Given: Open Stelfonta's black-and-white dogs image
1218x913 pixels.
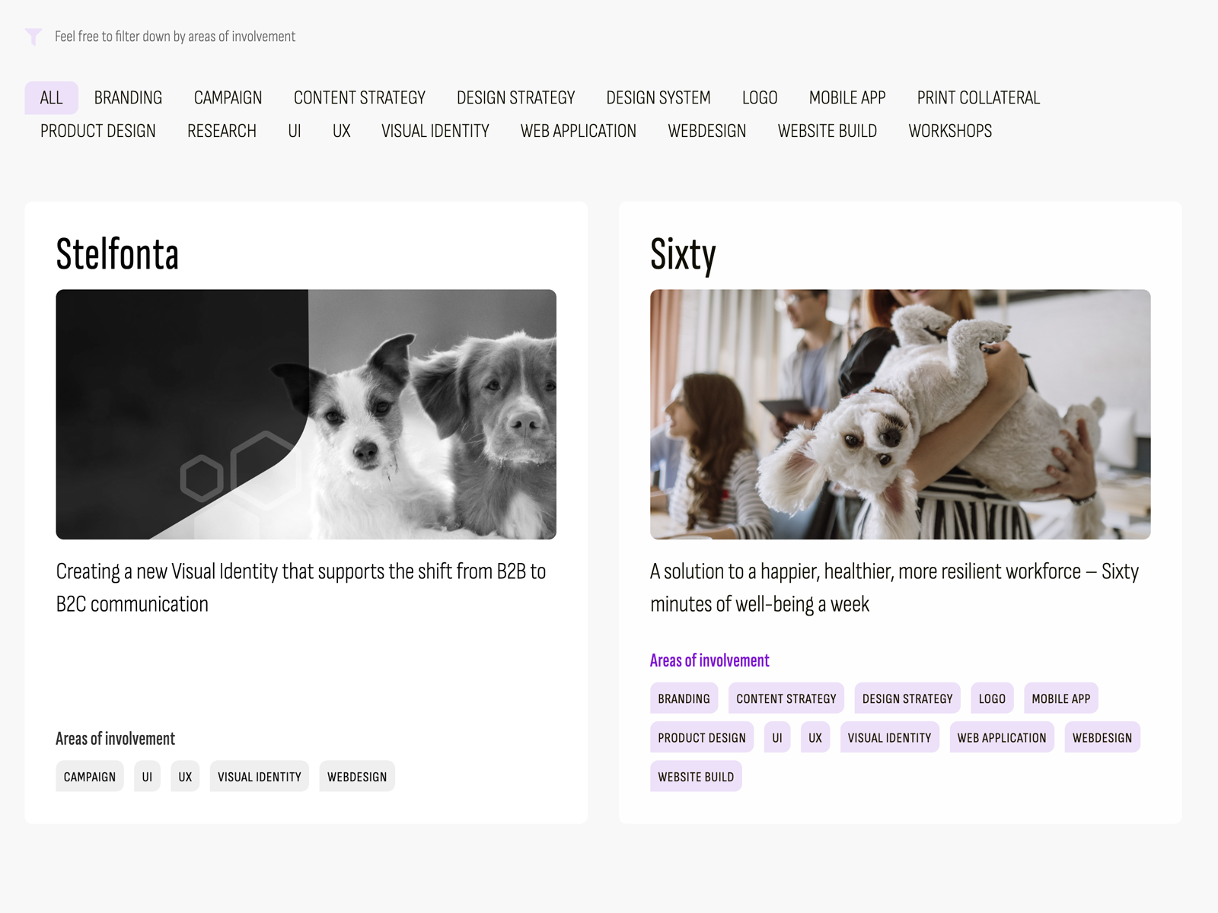Looking at the screenshot, I should (306, 414).
